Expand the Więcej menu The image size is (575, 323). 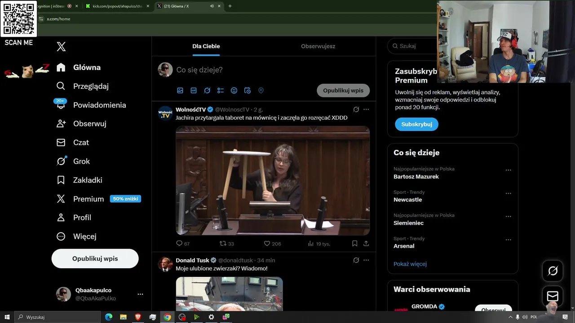click(76, 236)
